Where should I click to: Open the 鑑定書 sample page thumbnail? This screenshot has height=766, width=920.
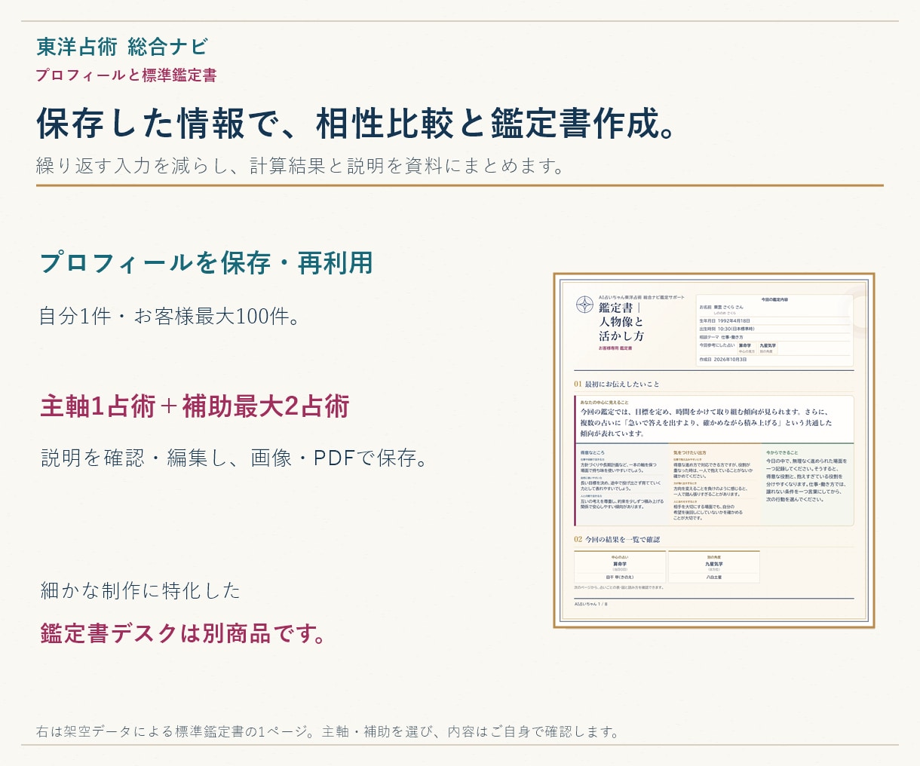[714, 450]
